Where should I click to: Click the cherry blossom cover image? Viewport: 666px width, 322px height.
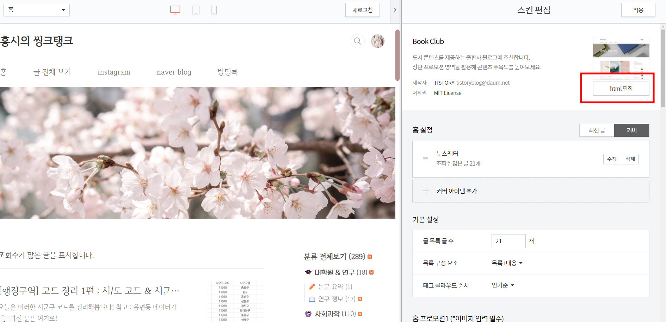point(198,153)
